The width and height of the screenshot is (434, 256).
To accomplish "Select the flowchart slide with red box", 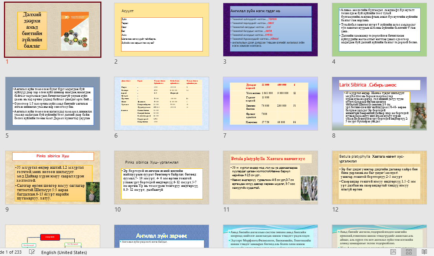I will (x=53, y=236).
